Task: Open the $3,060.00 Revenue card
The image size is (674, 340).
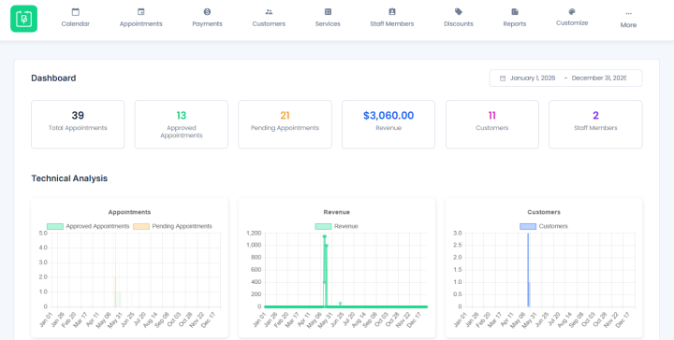Action: click(388, 124)
